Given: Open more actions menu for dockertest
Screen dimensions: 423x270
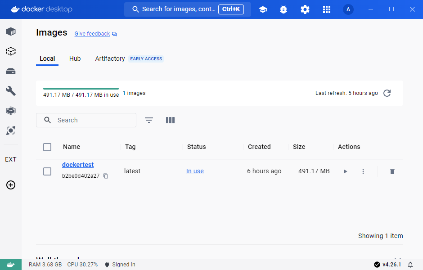Looking at the screenshot, I should [363, 171].
